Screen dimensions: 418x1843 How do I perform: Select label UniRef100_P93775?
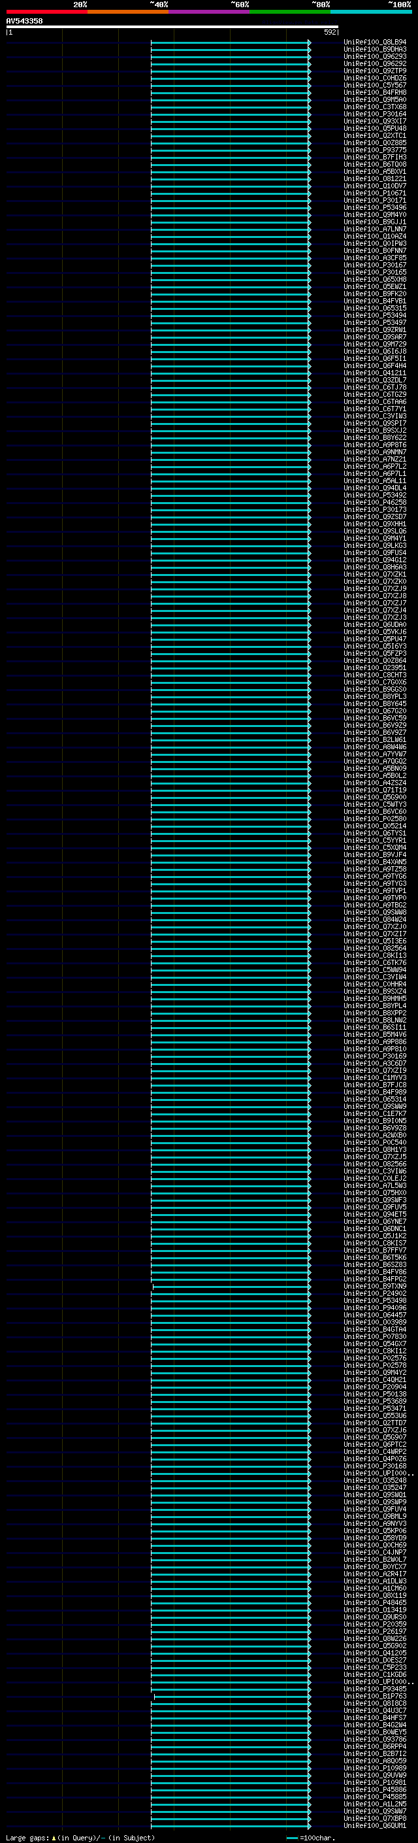[x=375, y=150]
